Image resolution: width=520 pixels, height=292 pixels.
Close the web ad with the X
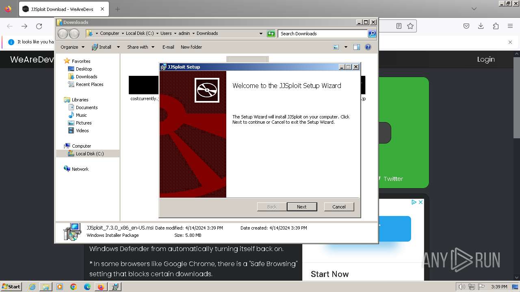[x=421, y=202]
